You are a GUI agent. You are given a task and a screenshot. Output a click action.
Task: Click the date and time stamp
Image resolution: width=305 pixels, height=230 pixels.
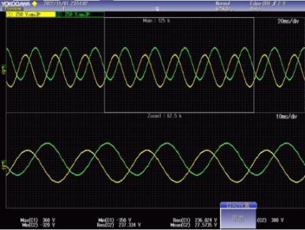66,4
